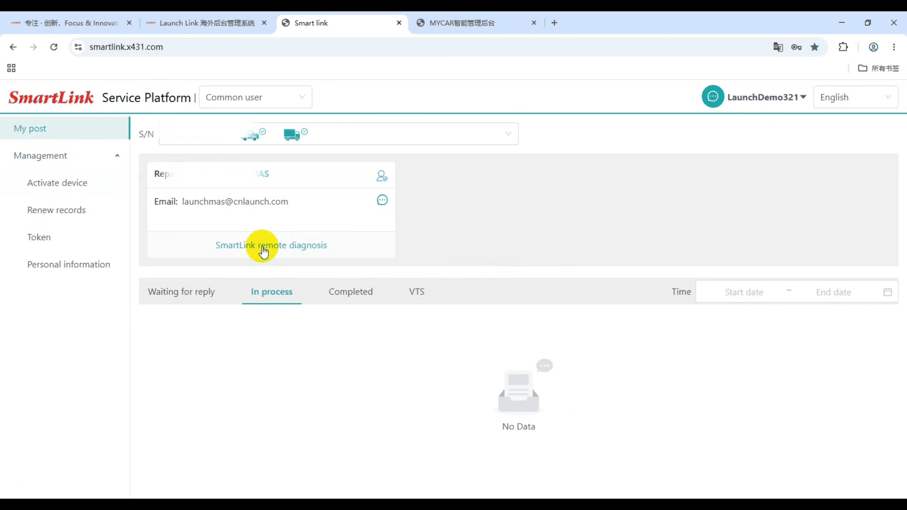The width and height of the screenshot is (907, 510).
Task: Open Activate device page
Action: tap(57, 183)
